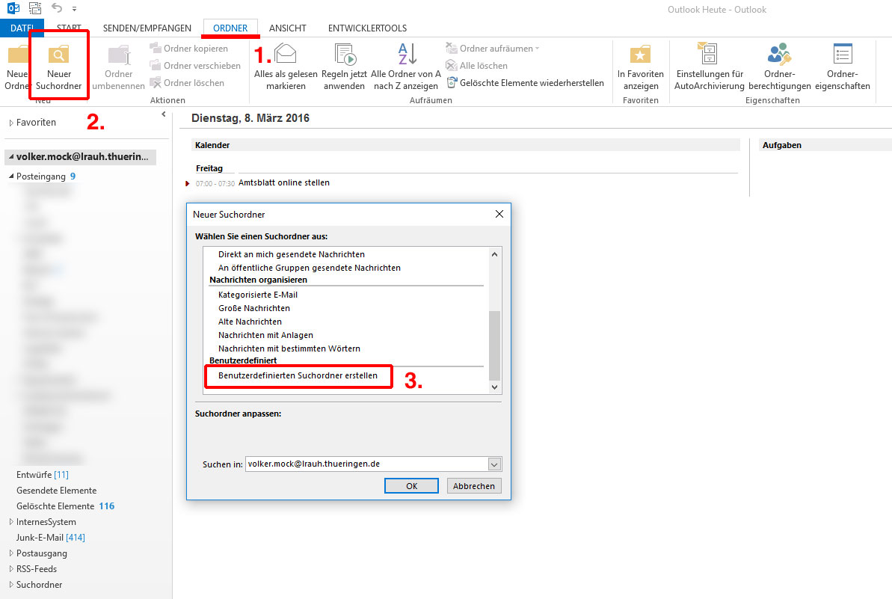
Task: Expand the Postausgang folder
Action: 11,553
